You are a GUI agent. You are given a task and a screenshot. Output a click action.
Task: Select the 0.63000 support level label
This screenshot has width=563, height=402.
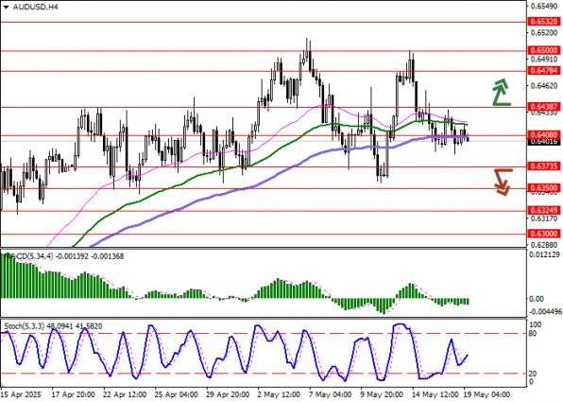(544, 234)
